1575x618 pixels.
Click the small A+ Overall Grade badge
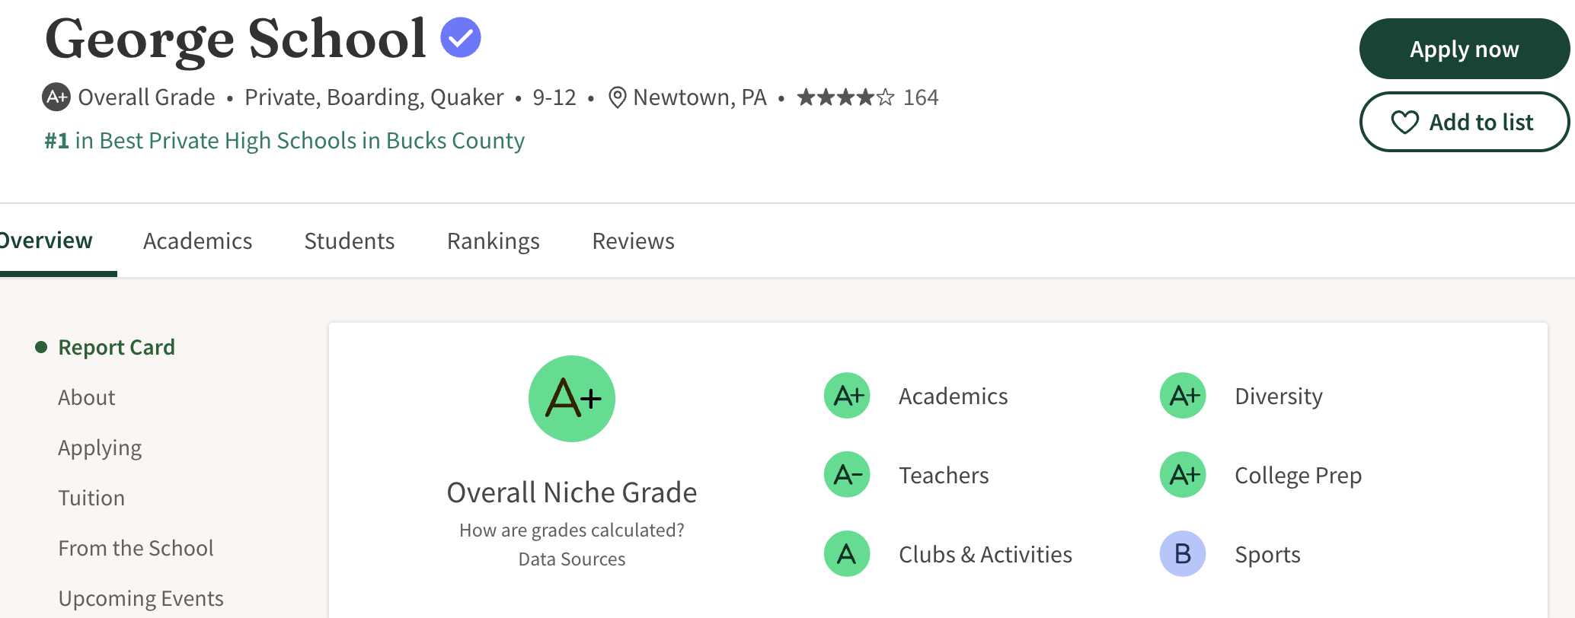(x=56, y=97)
